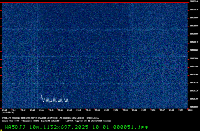Click the WA5DJJ'S REGION 2 grabber title line
The image size is (200, 131).
point(50,118)
